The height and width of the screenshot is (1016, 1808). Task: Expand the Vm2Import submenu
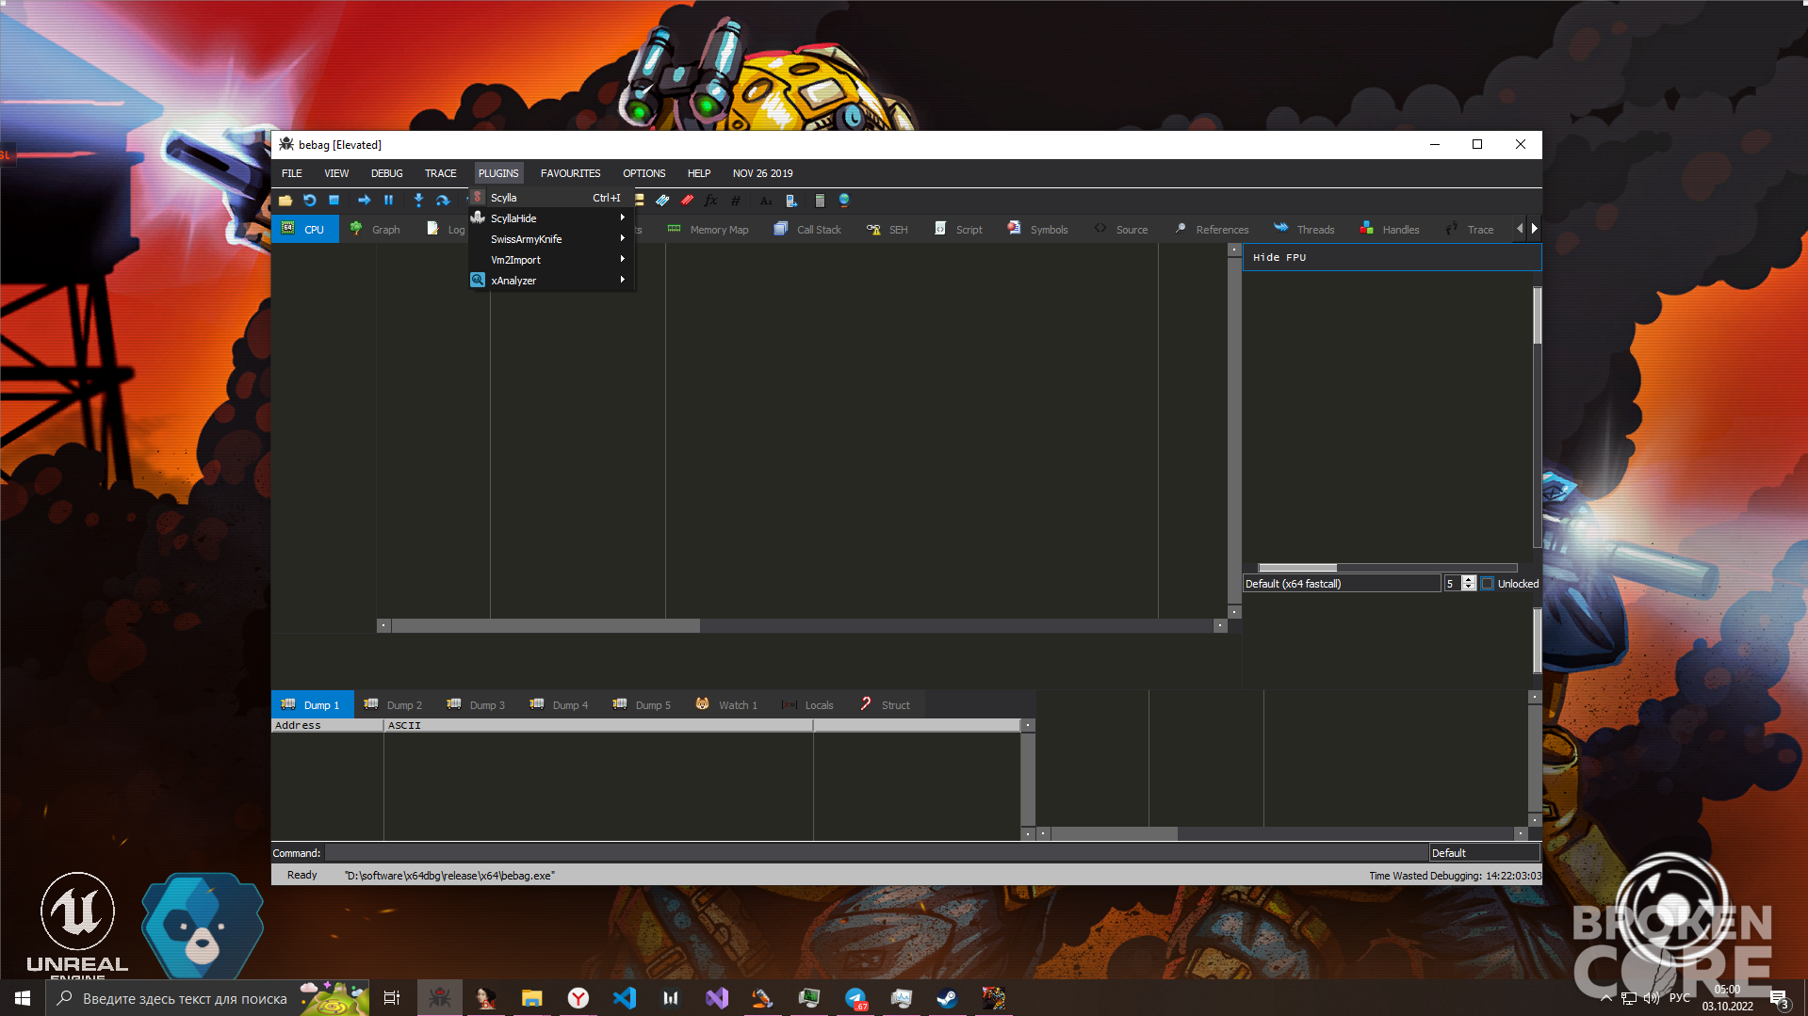coord(551,260)
